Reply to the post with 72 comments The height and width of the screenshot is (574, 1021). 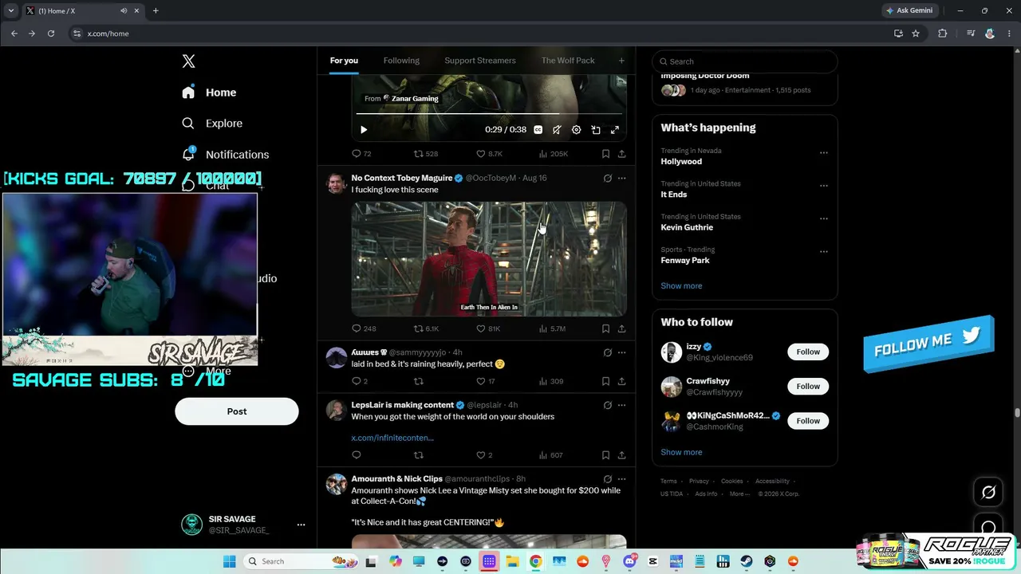(361, 154)
